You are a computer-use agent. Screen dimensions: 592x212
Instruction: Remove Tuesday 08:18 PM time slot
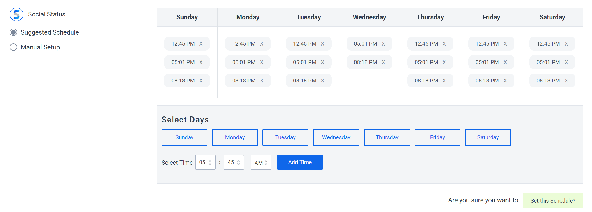click(x=322, y=81)
